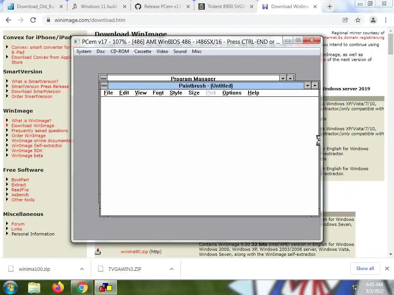Open PCem Sound menu

coord(180,51)
